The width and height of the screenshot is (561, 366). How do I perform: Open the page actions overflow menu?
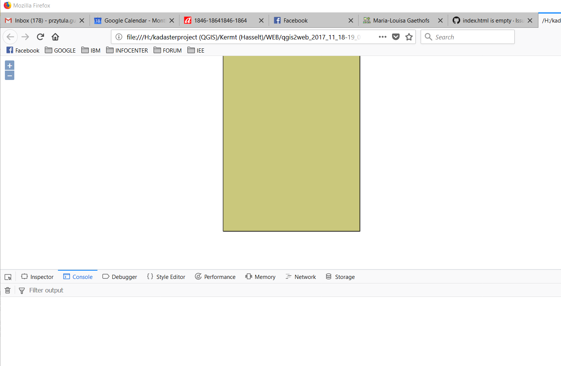[x=382, y=37]
